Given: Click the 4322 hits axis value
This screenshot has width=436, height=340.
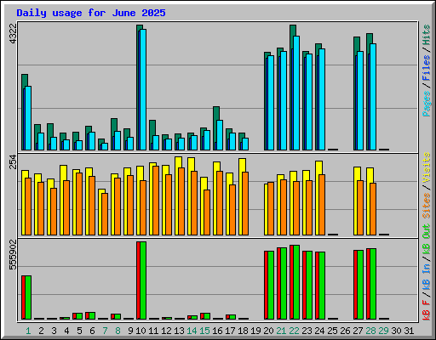Looking at the screenshot, I should [x=13, y=33].
